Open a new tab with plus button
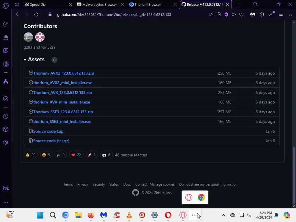Image resolution: width=296 pixels, height=222 pixels. tap(236, 4)
